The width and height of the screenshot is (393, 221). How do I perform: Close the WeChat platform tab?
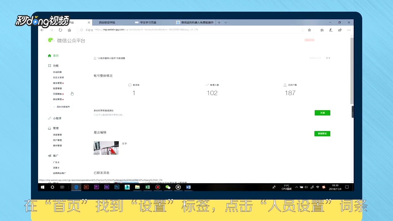pos(89,22)
